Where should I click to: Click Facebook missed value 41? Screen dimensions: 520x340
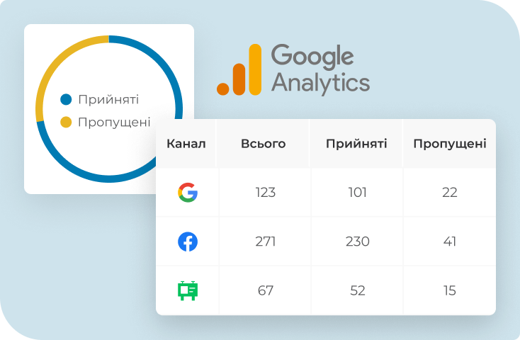(x=450, y=242)
